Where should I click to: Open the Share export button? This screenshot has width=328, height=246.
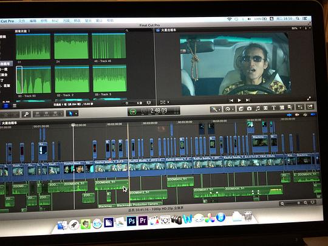click(x=310, y=107)
